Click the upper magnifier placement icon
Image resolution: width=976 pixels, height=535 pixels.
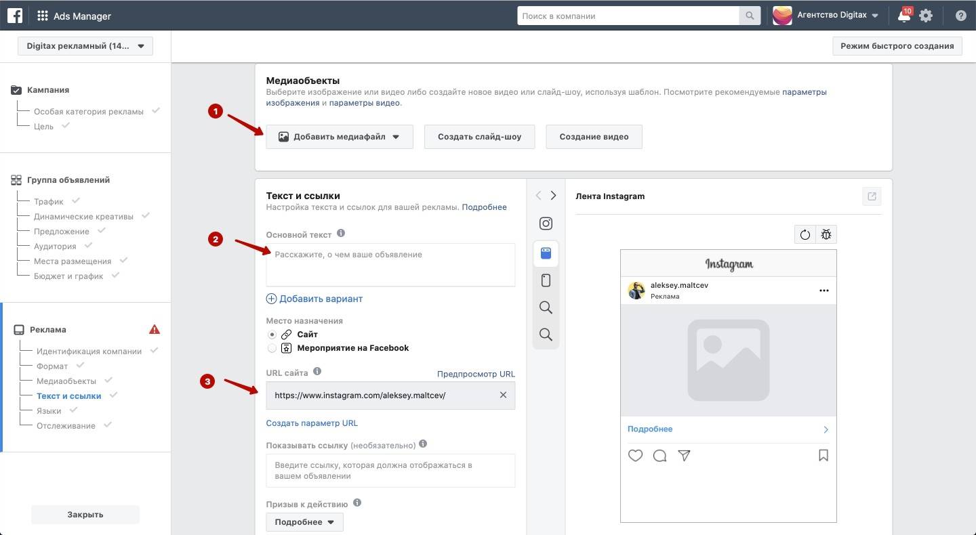pos(546,307)
